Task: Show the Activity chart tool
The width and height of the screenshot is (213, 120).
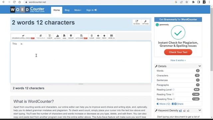Action: coord(57,37)
